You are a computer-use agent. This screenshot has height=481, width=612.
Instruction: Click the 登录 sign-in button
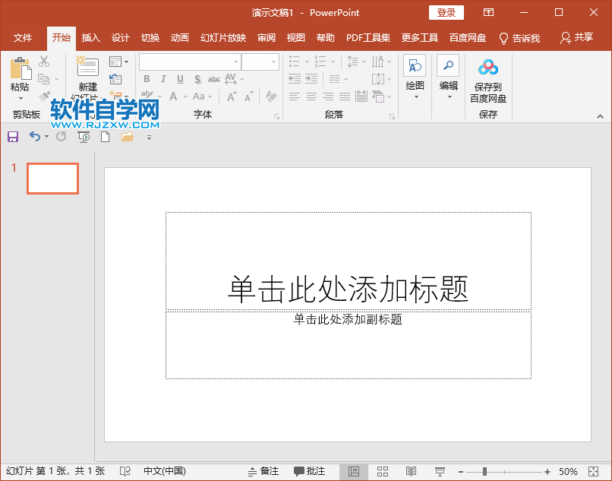click(x=446, y=12)
